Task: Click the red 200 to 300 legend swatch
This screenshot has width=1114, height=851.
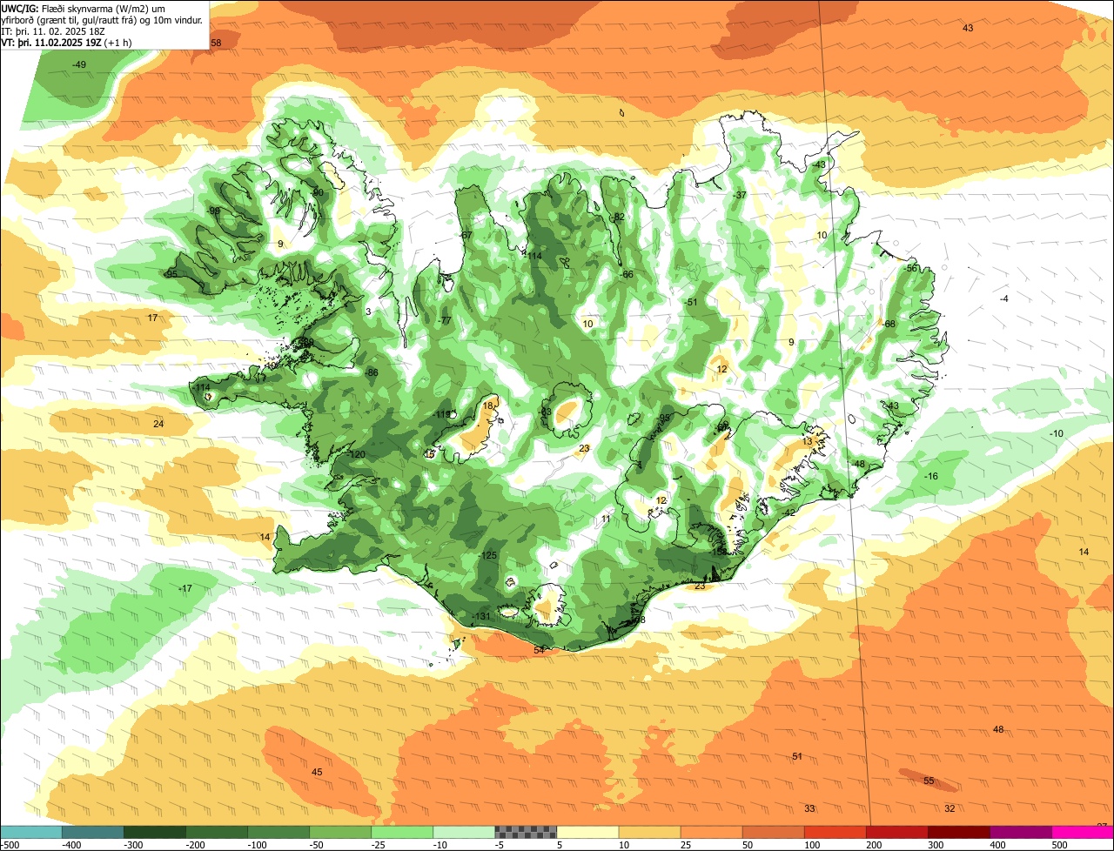Action: (x=896, y=831)
